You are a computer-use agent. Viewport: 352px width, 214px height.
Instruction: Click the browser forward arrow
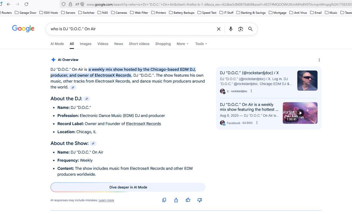[x=17, y=4]
